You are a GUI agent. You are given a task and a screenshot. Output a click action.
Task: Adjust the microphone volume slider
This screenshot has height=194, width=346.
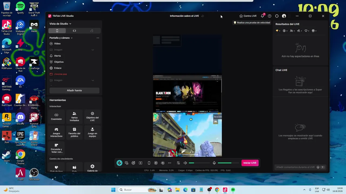coord(228,163)
